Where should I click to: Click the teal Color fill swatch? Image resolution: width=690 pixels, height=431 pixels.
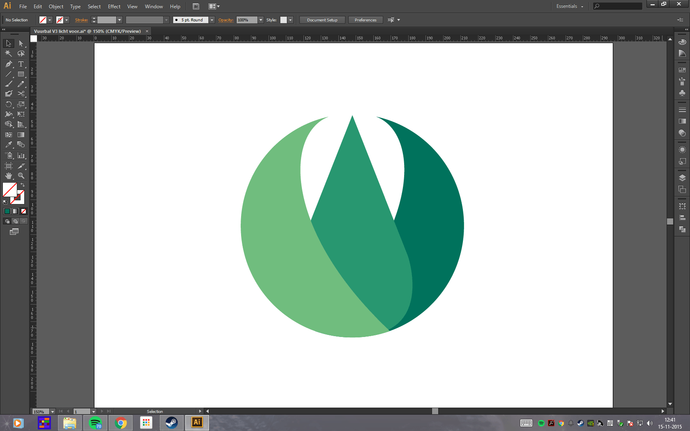pyautogui.click(x=7, y=211)
